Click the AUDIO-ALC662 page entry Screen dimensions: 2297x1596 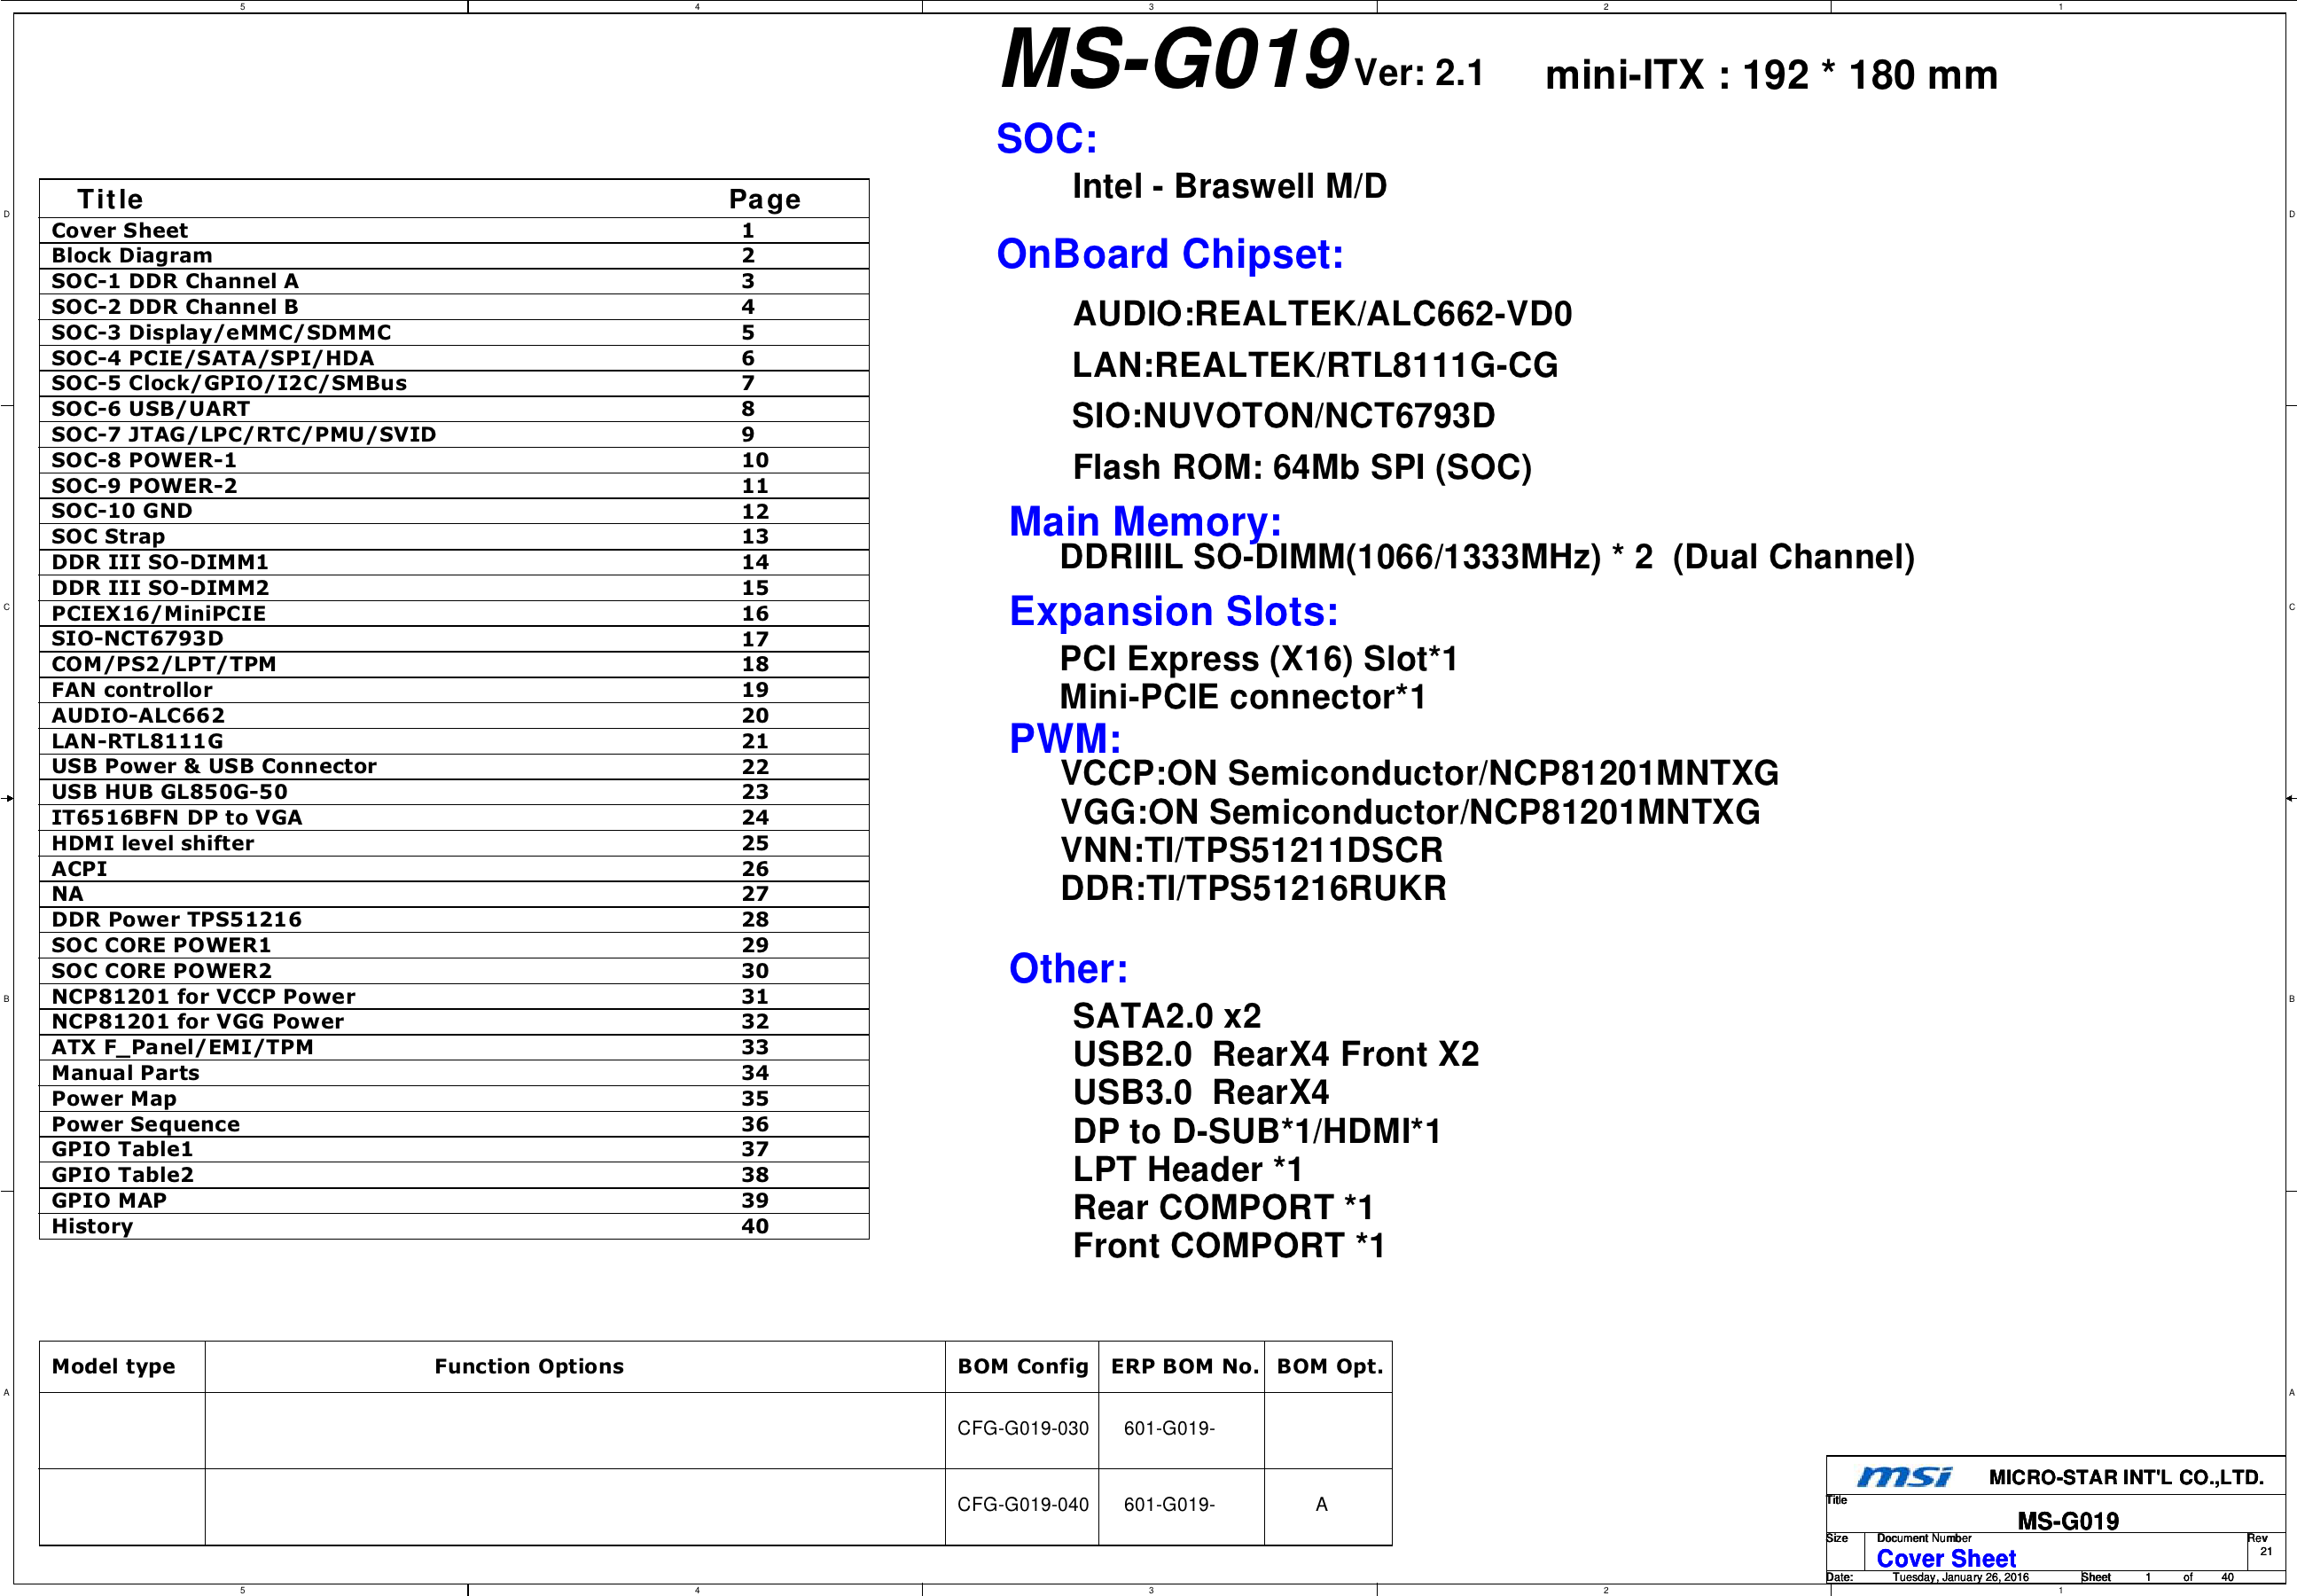click(138, 716)
